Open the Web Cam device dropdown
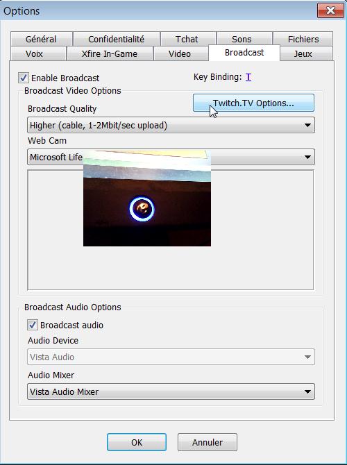The height and width of the screenshot is (465, 347). pyautogui.click(x=171, y=157)
